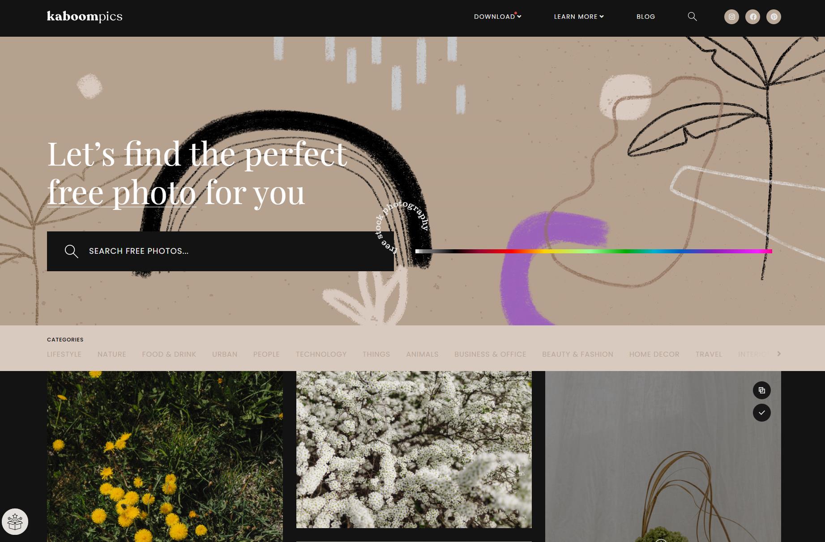Viewport: 825px width, 542px height.
Task: Open the Pinterest profile icon
Action: pyautogui.click(x=774, y=17)
